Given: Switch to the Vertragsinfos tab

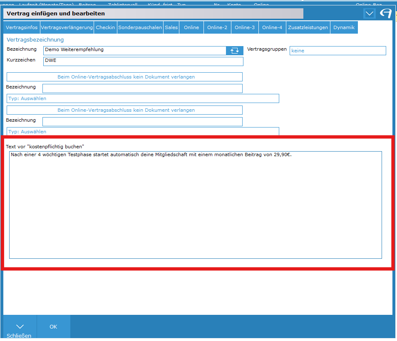Looking at the screenshot, I should pos(22,27).
